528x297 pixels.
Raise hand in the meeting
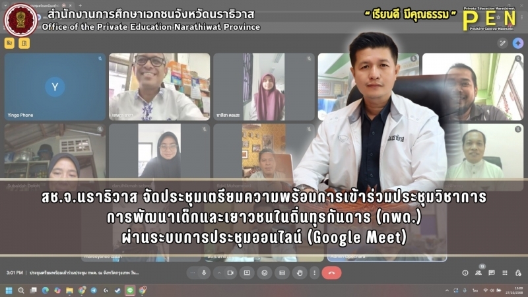coord(300,273)
